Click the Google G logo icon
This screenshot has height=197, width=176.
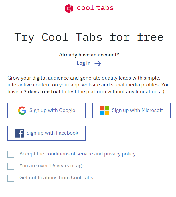pos(22,111)
